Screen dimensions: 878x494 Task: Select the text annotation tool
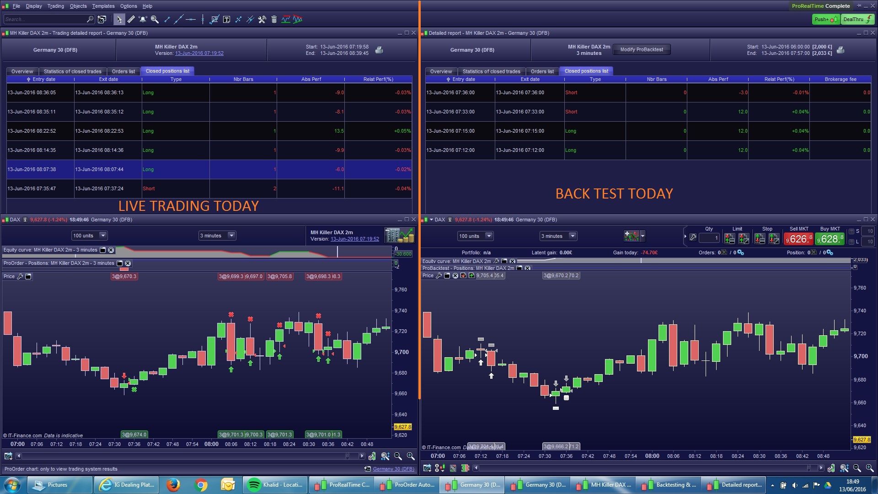click(226, 19)
